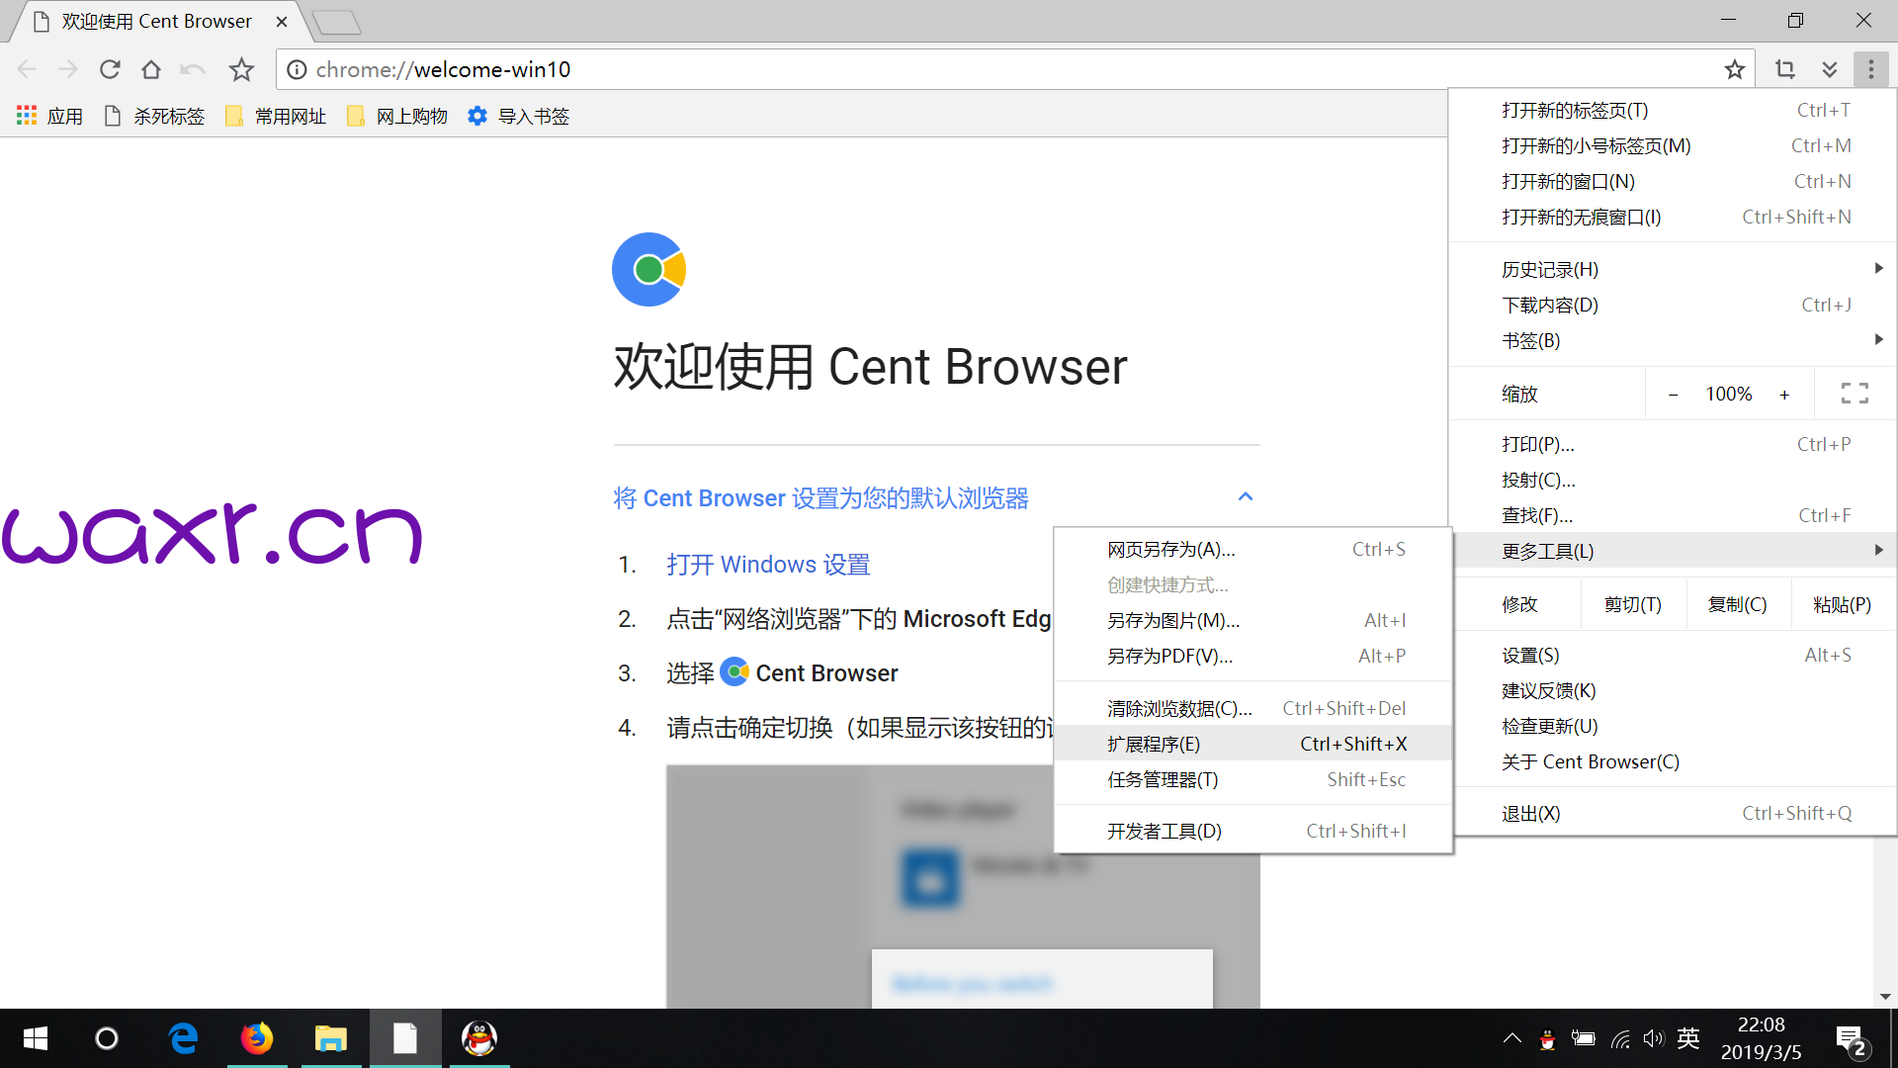Open 任务管理器(T)

(x=1253, y=779)
